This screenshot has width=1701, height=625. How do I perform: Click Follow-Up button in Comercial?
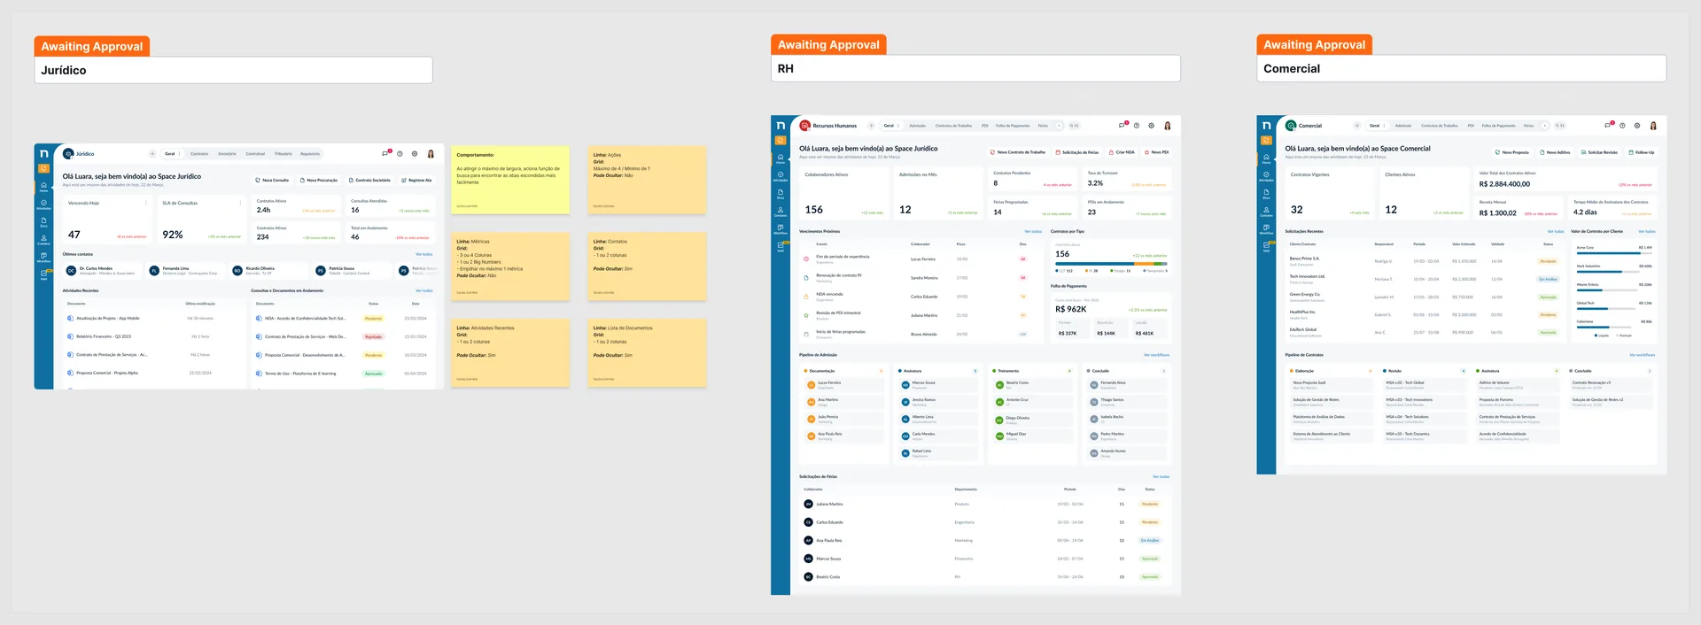coord(1642,152)
